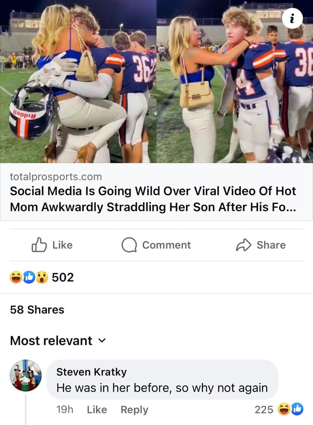This screenshot has width=313, height=425.
Task: Reply to Steven Kratky's comment
Action: (134, 410)
